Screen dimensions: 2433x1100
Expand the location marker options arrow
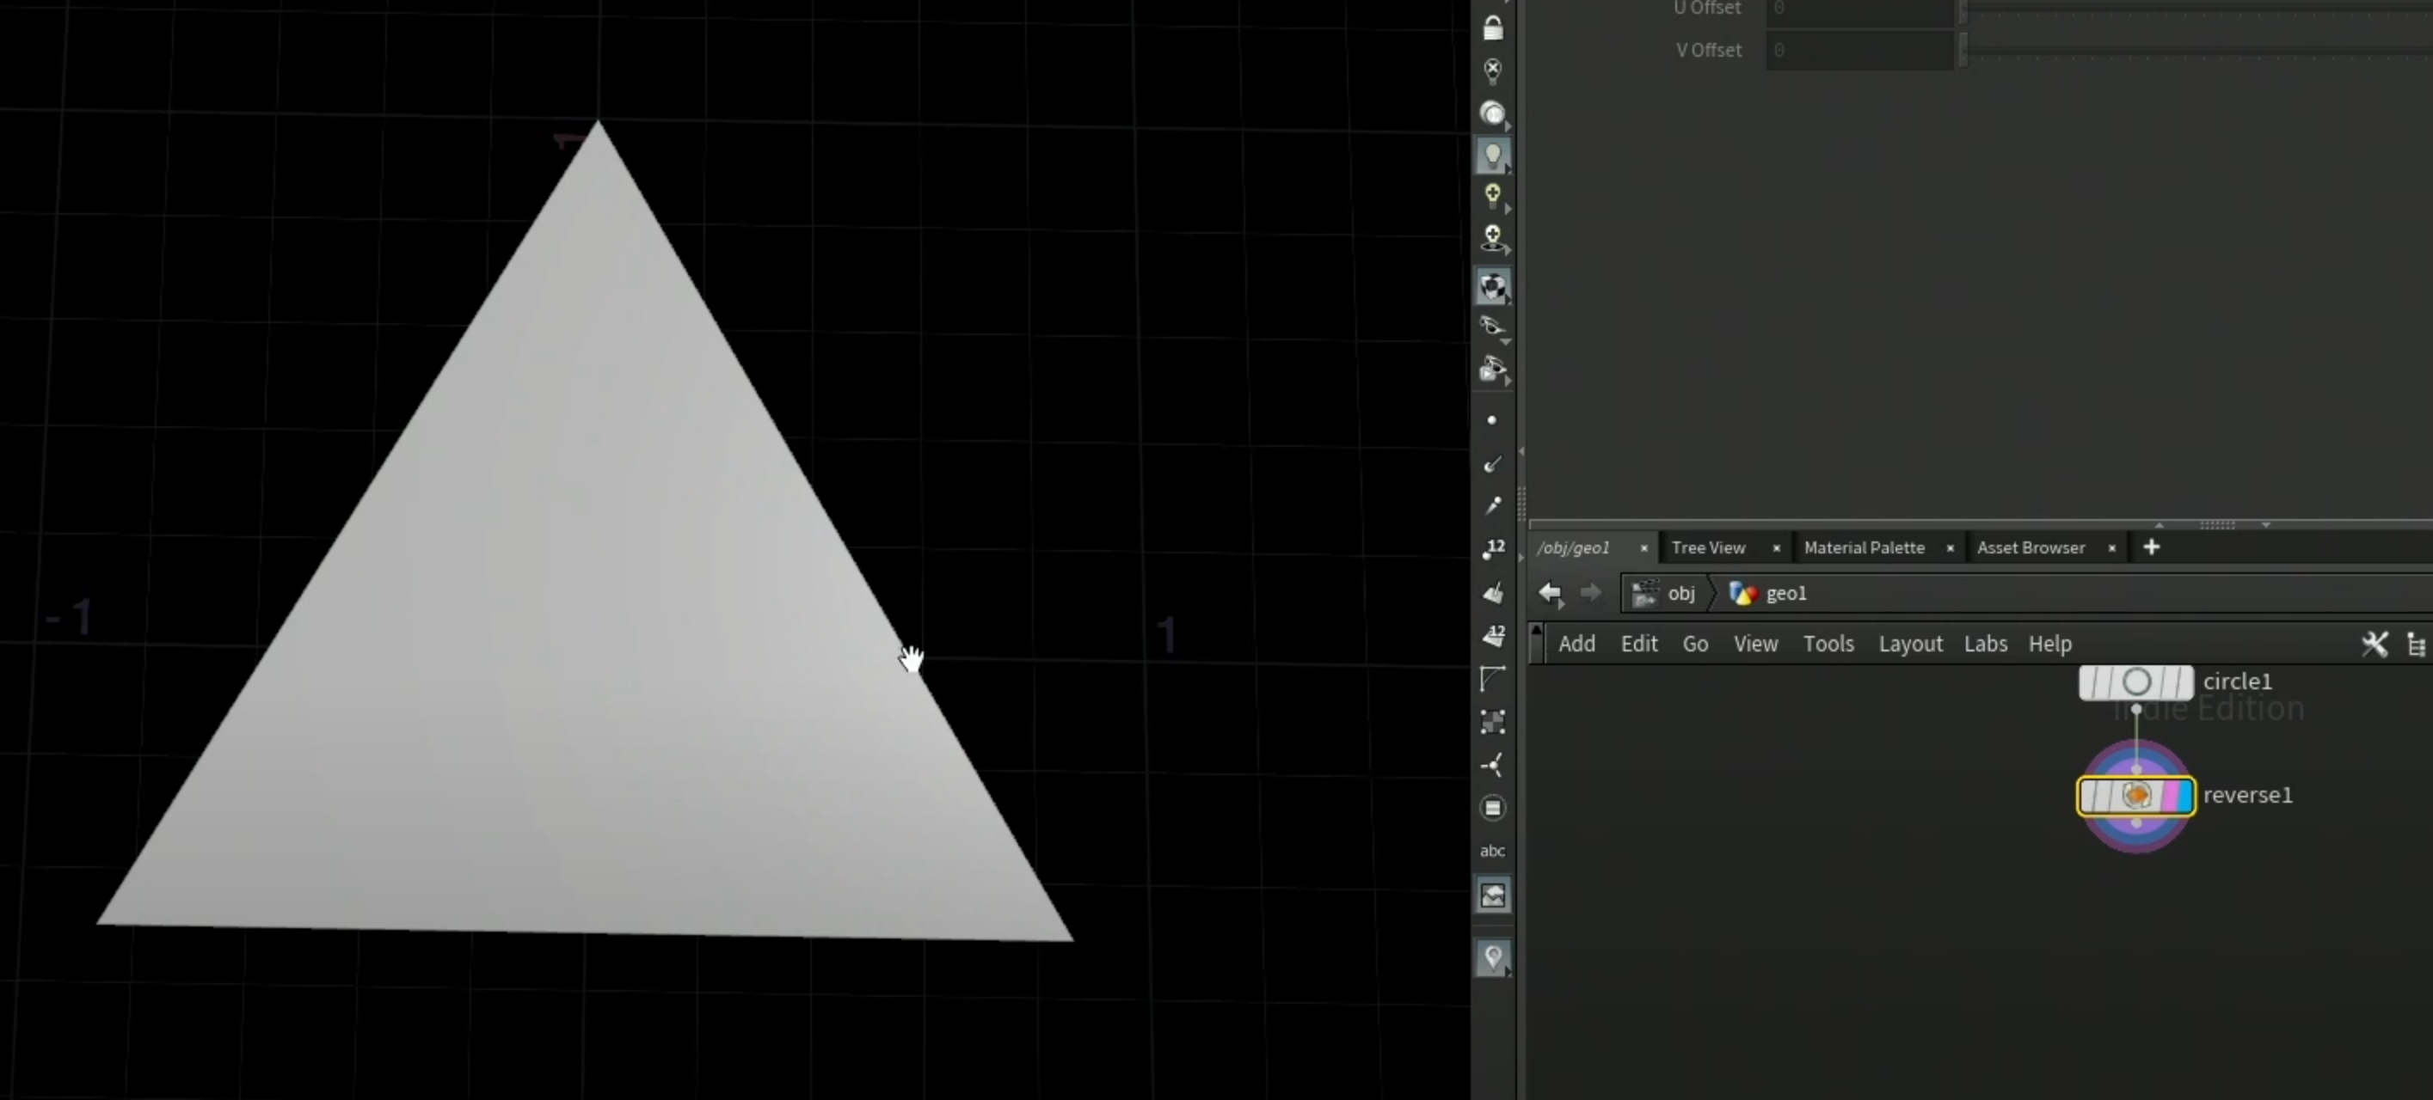(1508, 973)
